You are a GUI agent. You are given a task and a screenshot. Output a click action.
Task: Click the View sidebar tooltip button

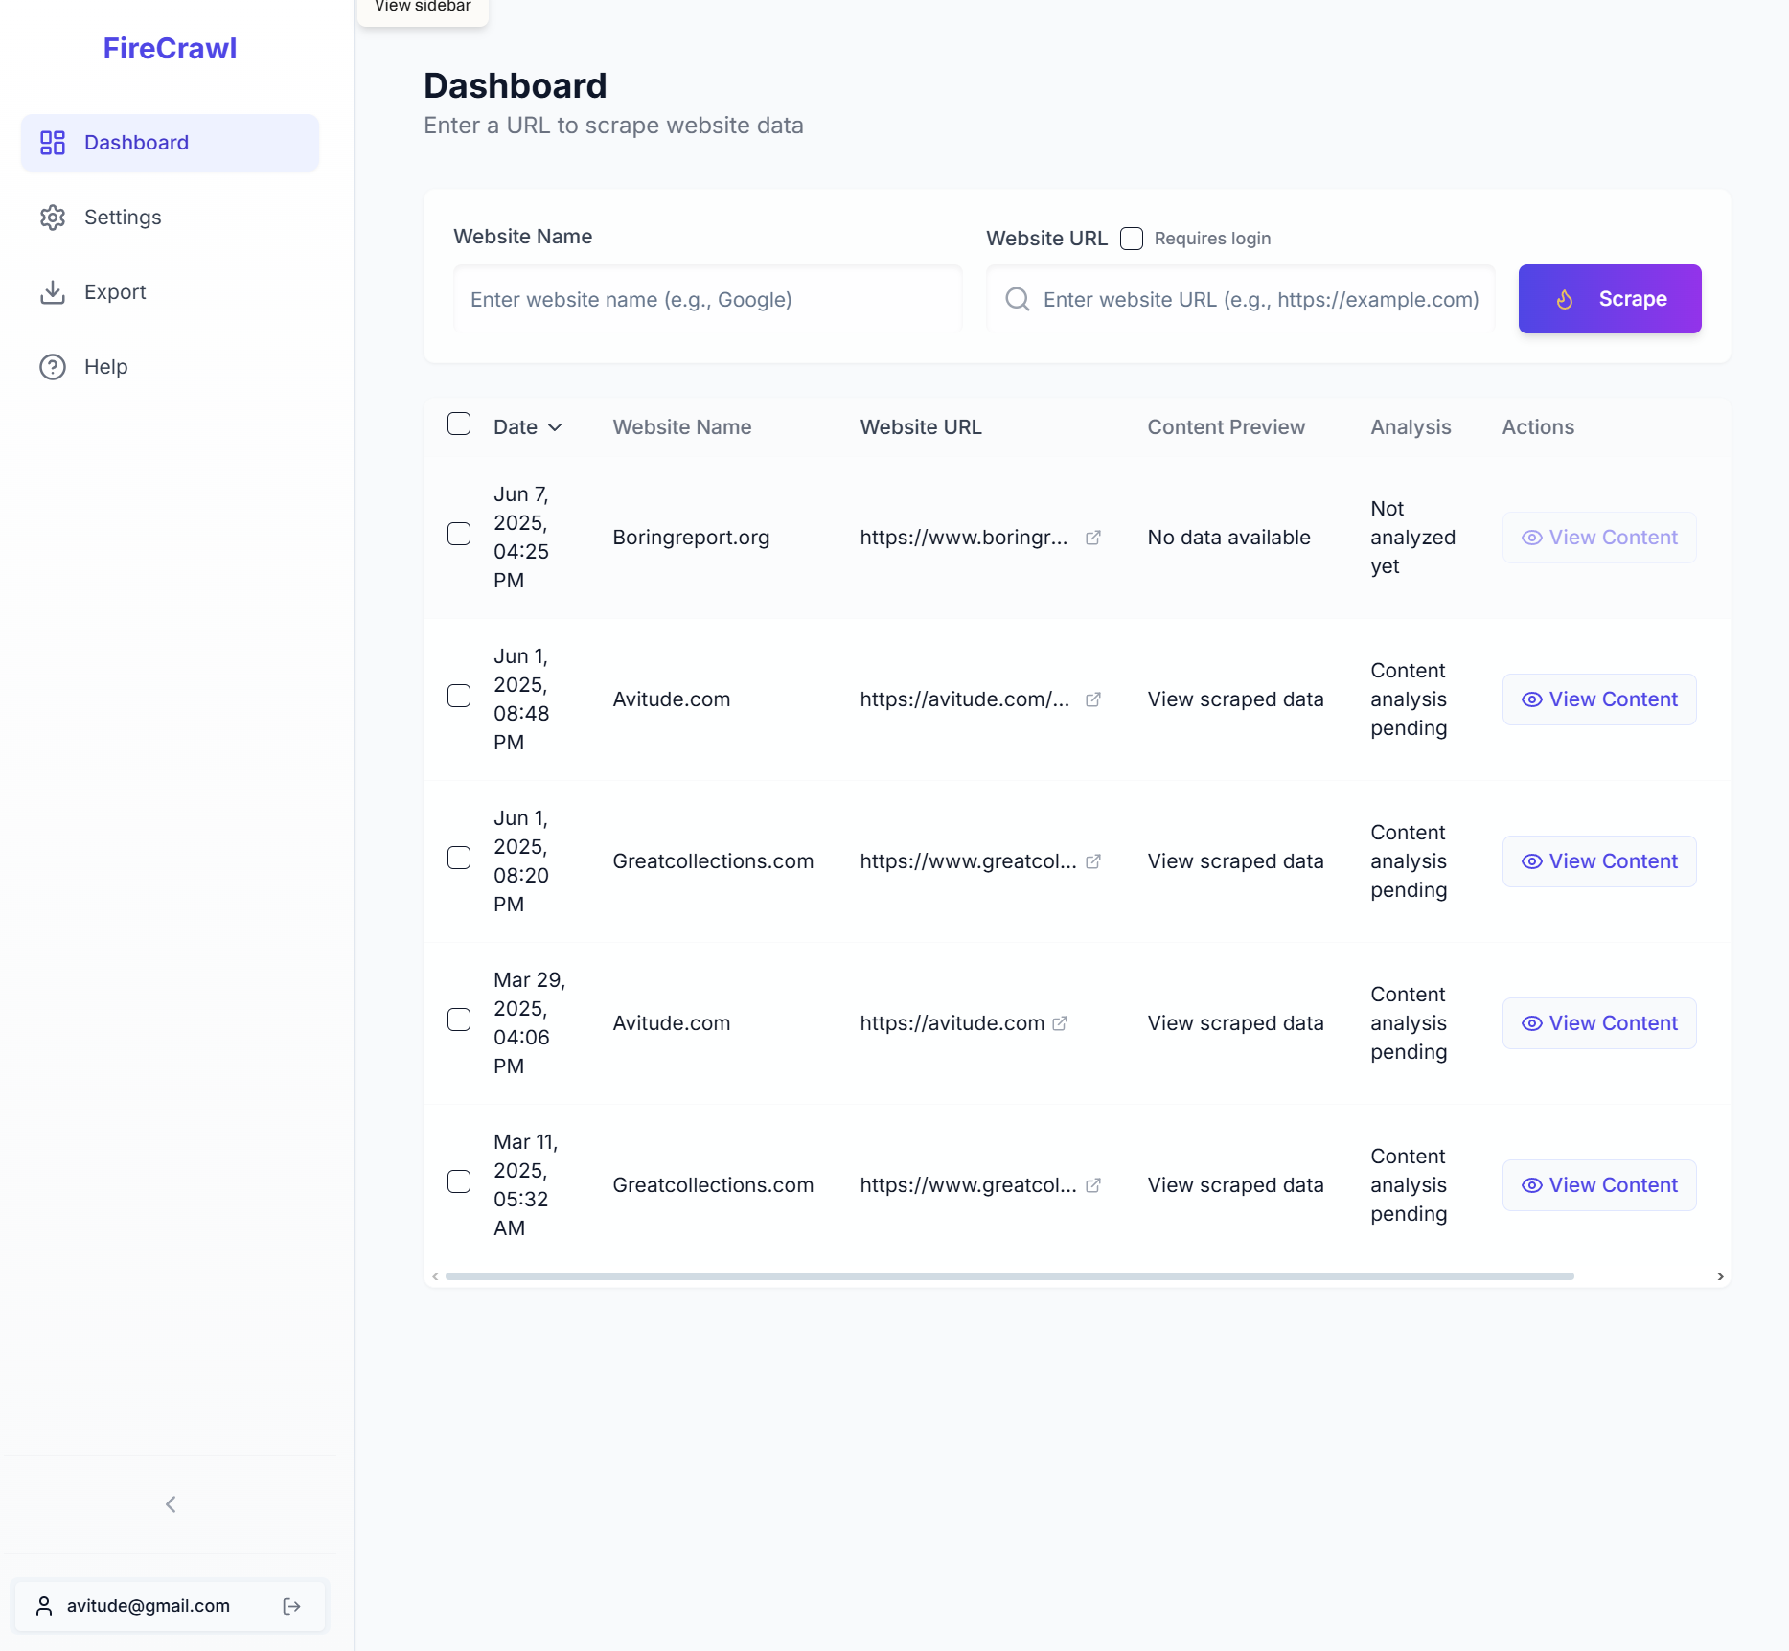pos(423,8)
